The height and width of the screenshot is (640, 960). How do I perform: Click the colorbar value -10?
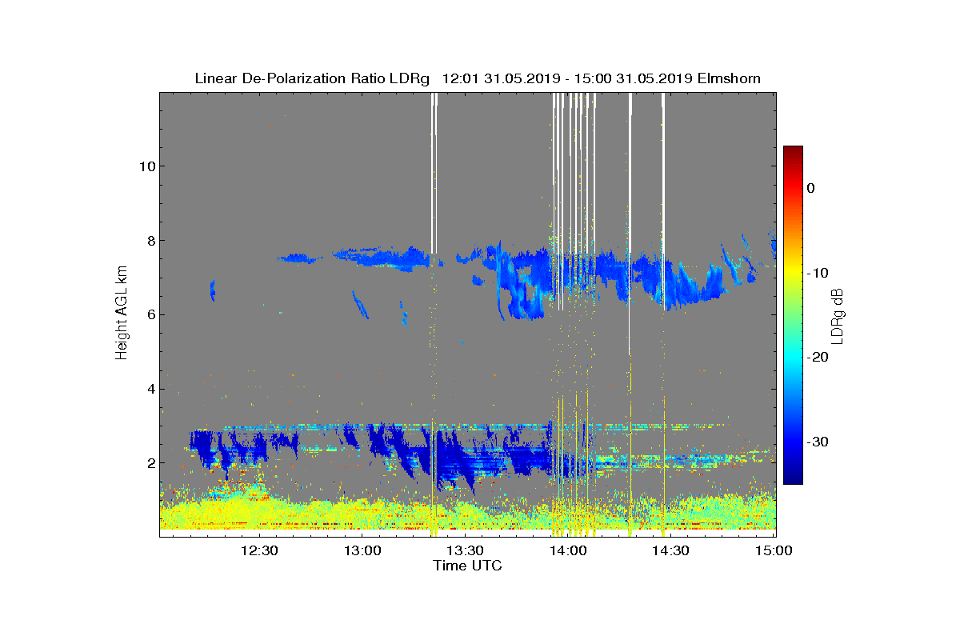[x=817, y=273]
